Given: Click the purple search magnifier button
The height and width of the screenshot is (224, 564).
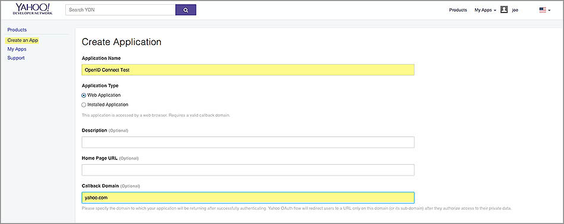Looking at the screenshot, I should click(186, 10).
